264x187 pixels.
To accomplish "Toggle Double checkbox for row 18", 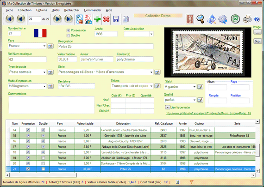I will click(x=43, y=152).
